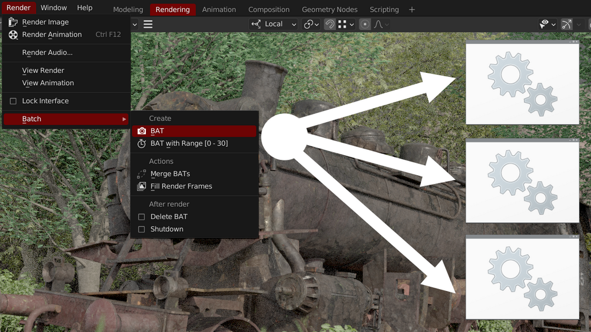The height and width of the screenshot is (332, 591).
Task: Switch to the Rendering workspace tab
Action: (173, 9)
